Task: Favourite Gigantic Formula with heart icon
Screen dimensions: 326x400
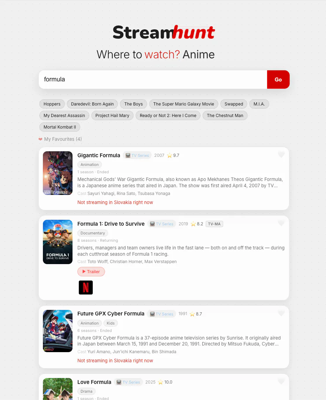Action: coord(281,155)
